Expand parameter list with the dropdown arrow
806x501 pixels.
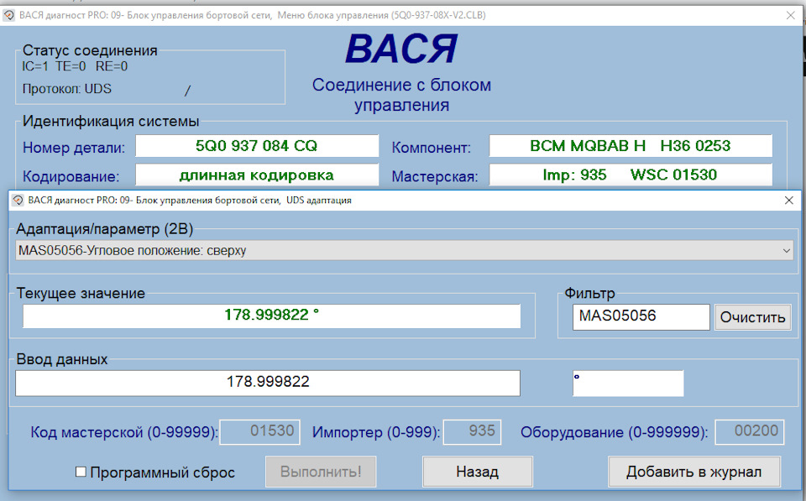point(786,251)
